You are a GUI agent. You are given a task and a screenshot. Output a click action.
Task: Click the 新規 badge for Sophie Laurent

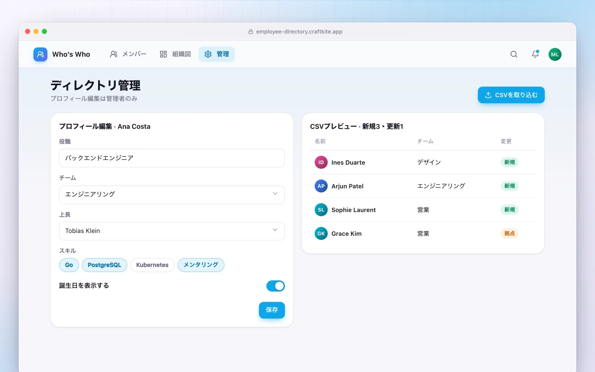[x=509, y=210]
